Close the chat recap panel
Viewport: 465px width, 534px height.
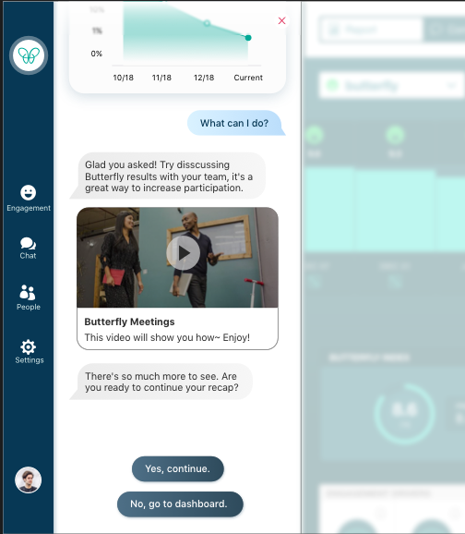281,20
